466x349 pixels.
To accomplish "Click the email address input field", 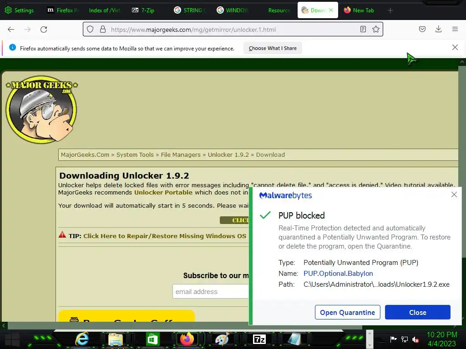I will [x=211, y=291].
